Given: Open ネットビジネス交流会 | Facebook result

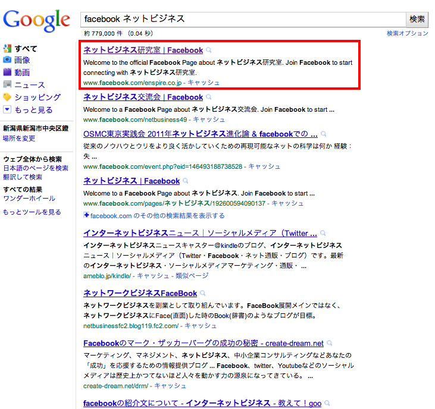Looking at the screenshot, I should (143, 97).
